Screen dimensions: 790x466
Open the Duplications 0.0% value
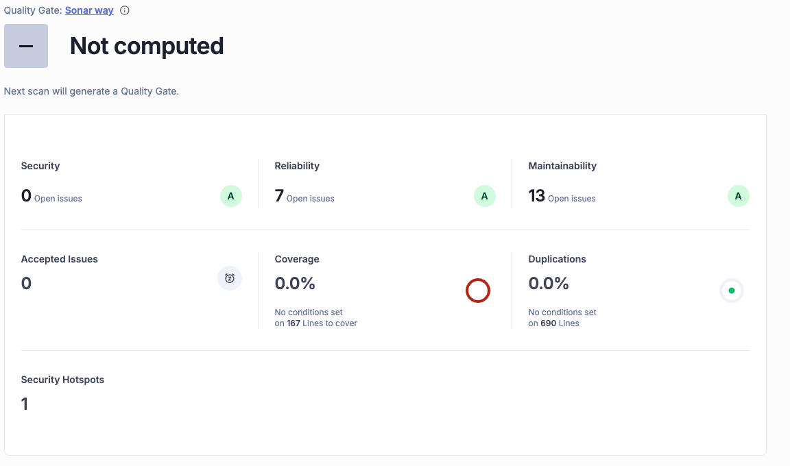(x=549, y=283)
